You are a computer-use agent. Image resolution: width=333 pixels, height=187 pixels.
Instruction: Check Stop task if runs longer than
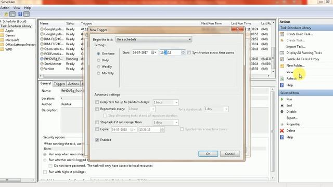(97, 123)
